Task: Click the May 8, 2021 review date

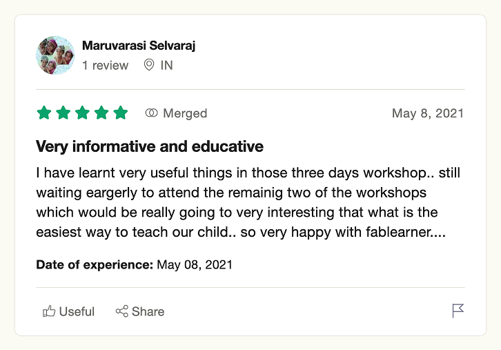Action: (x=428, y=113)
